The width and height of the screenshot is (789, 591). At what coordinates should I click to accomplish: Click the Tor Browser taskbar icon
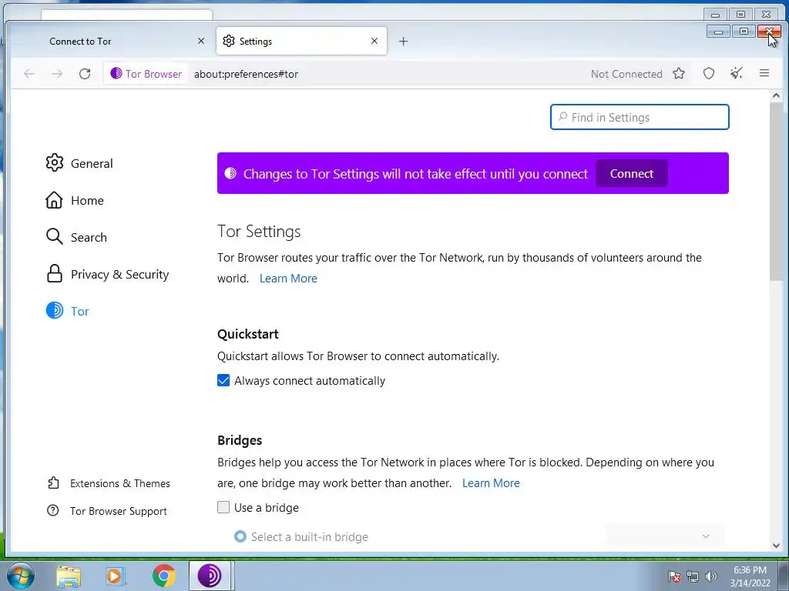click(210, 576)
